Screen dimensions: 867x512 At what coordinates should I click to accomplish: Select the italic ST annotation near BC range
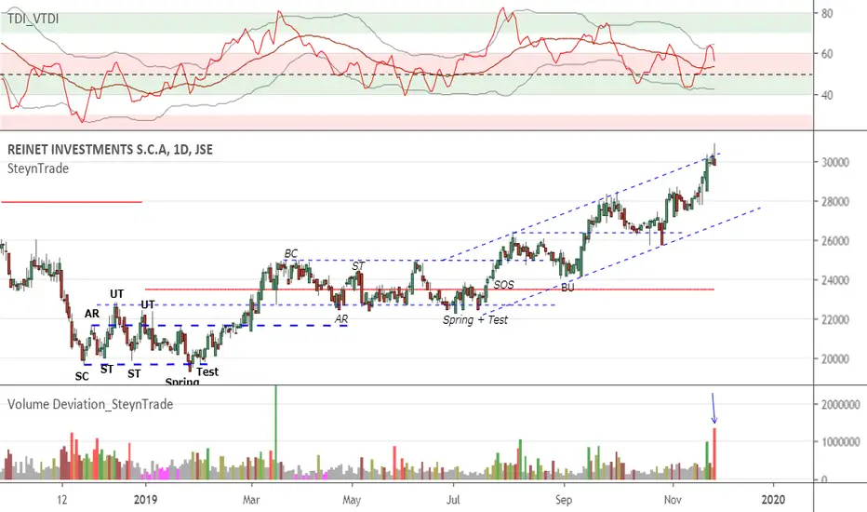tap(358, 266)
